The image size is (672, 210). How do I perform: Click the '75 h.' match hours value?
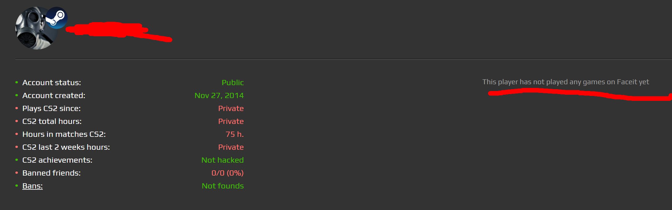234,134
